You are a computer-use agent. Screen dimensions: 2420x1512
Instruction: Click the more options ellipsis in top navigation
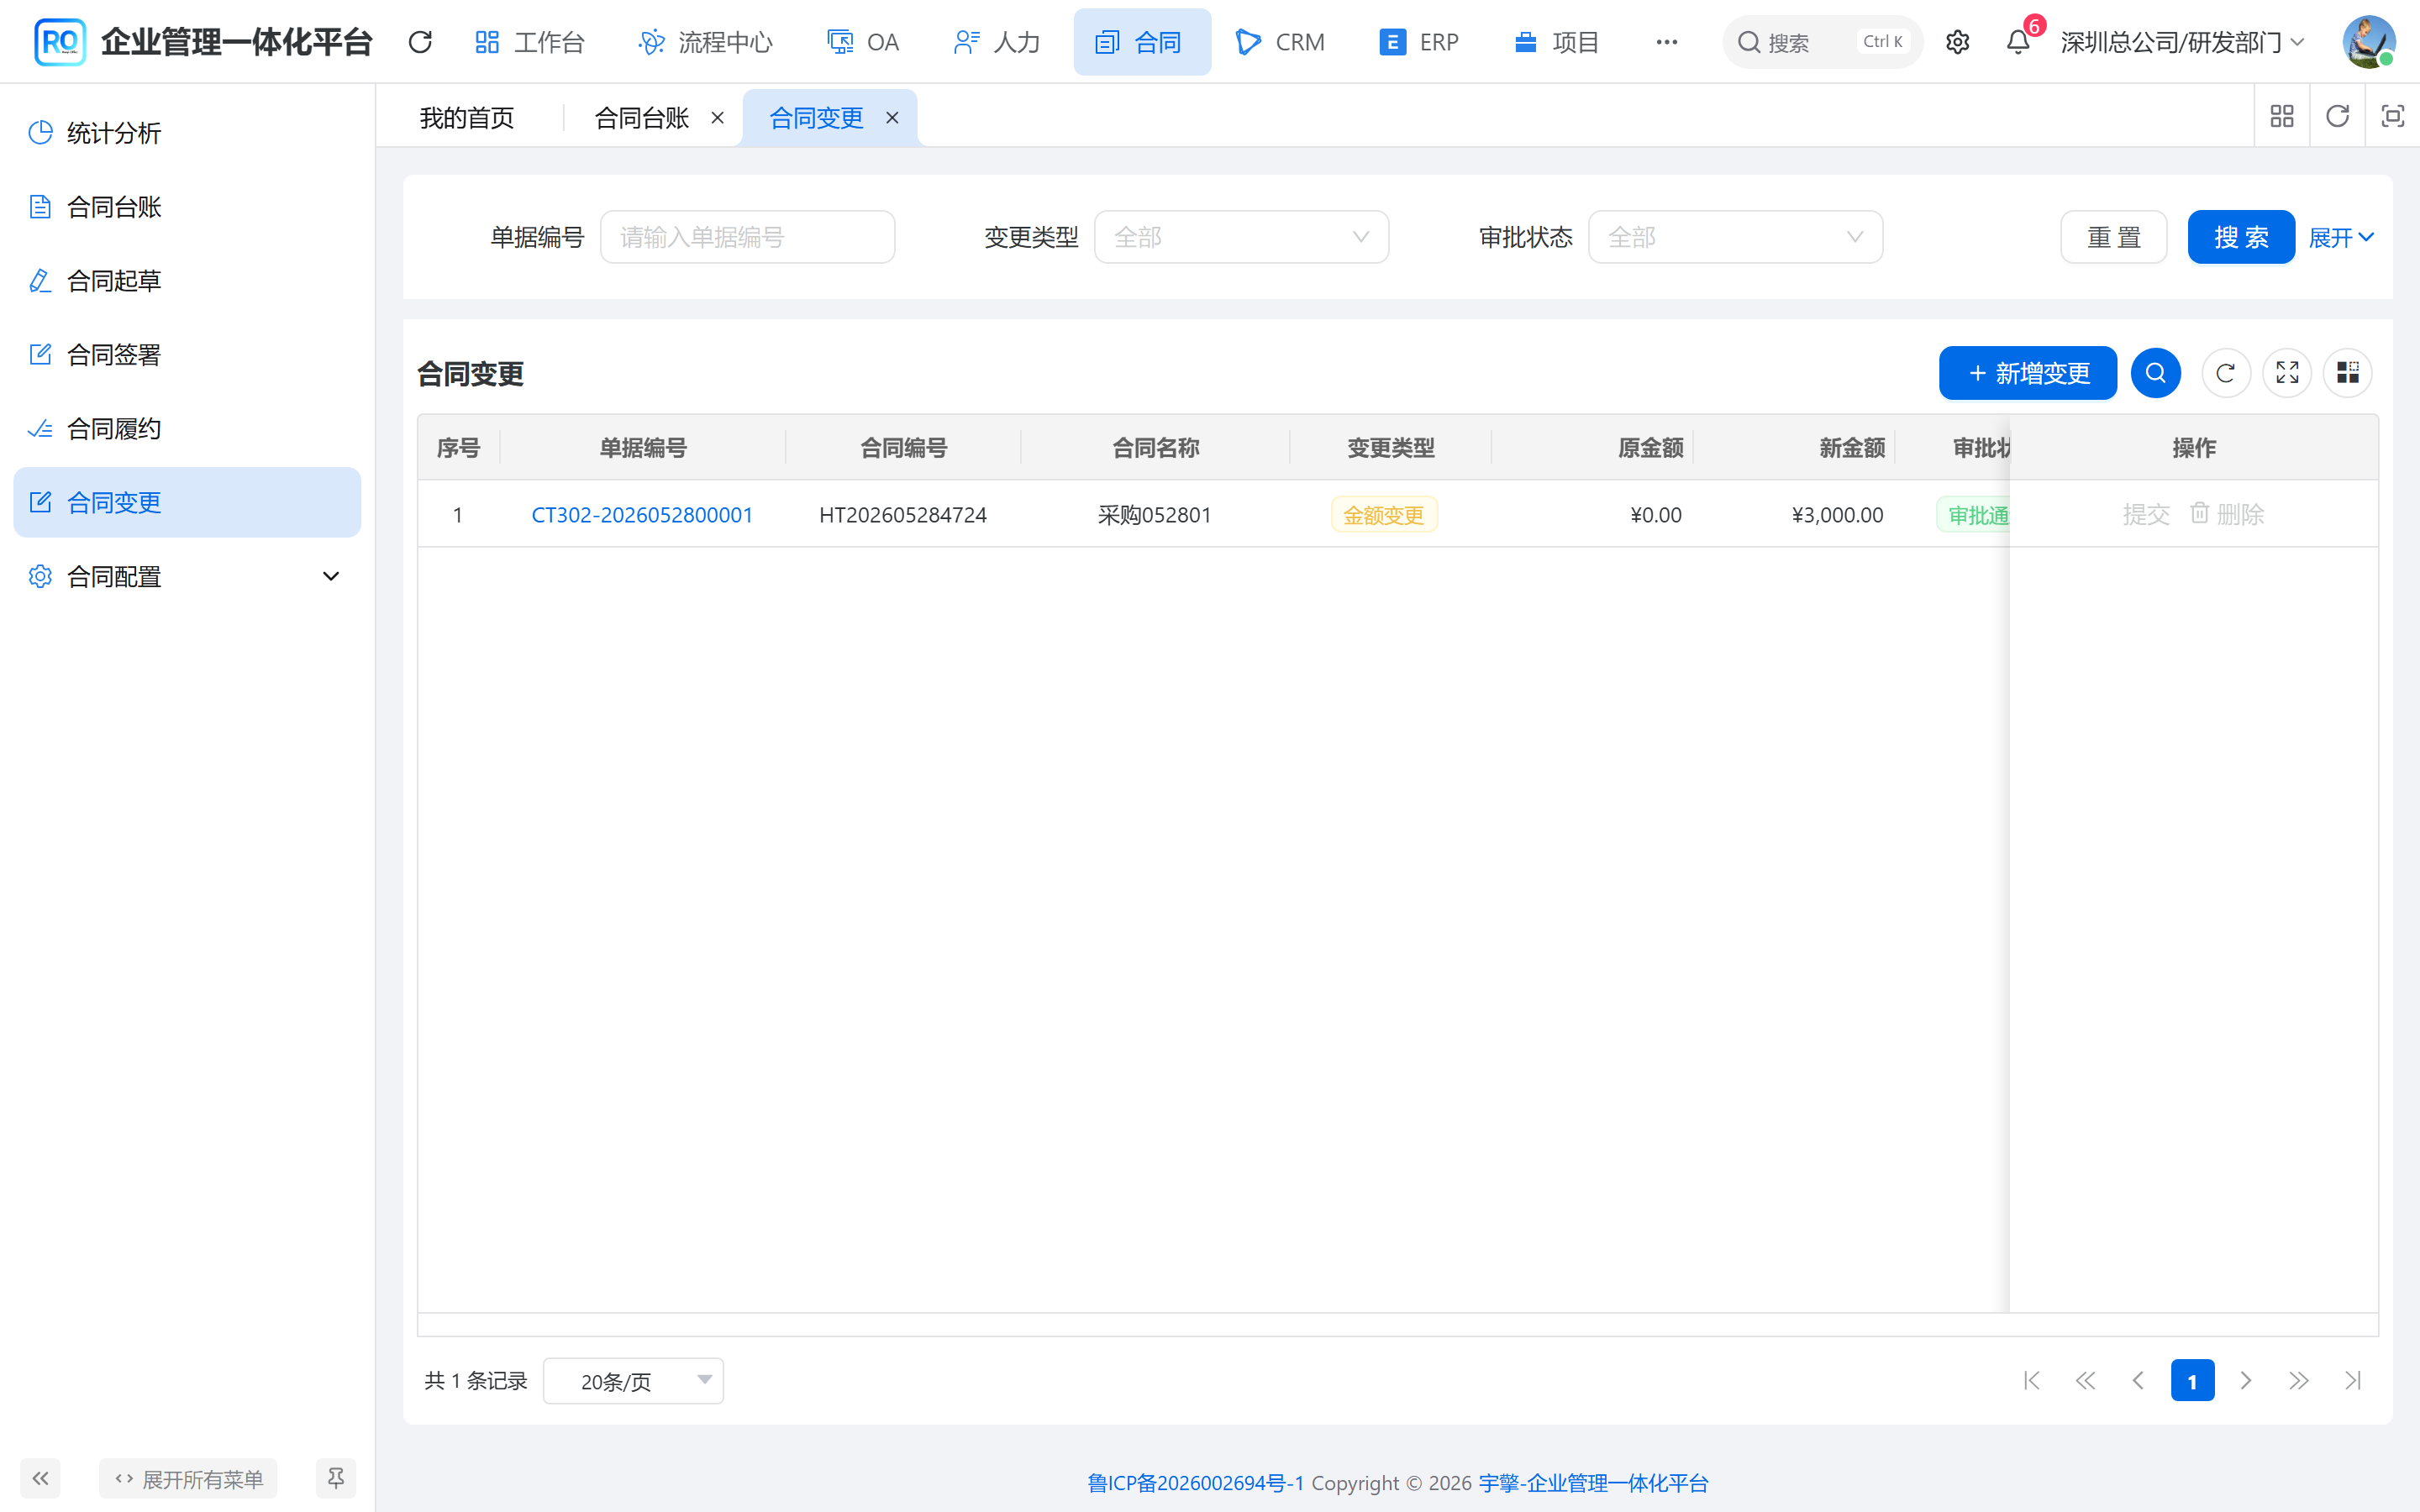tap(1666, 42)
